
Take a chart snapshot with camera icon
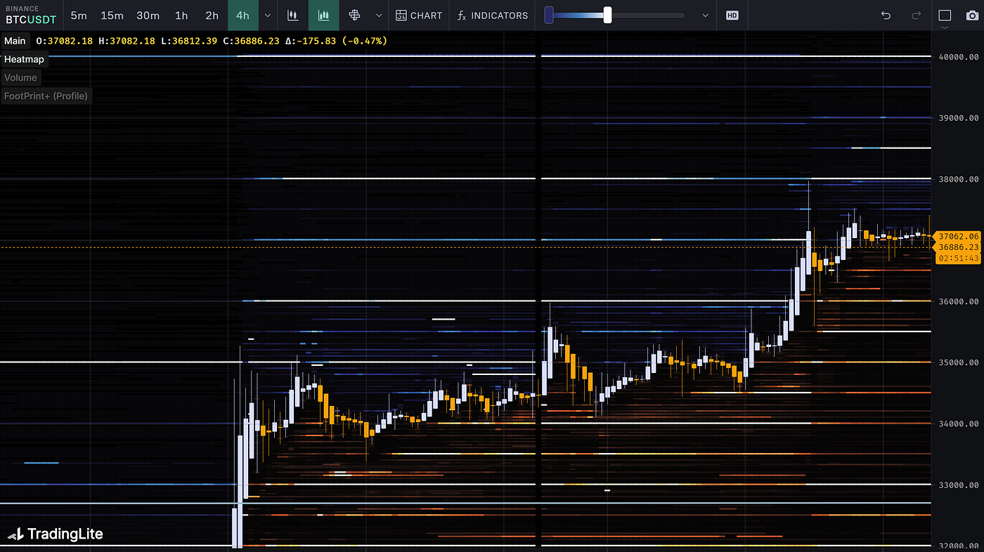pos(973,15)
